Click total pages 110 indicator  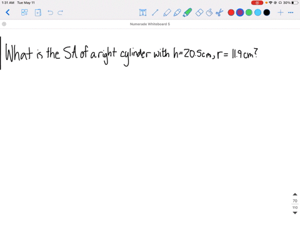pyautogui.click(x=295, y=207)
